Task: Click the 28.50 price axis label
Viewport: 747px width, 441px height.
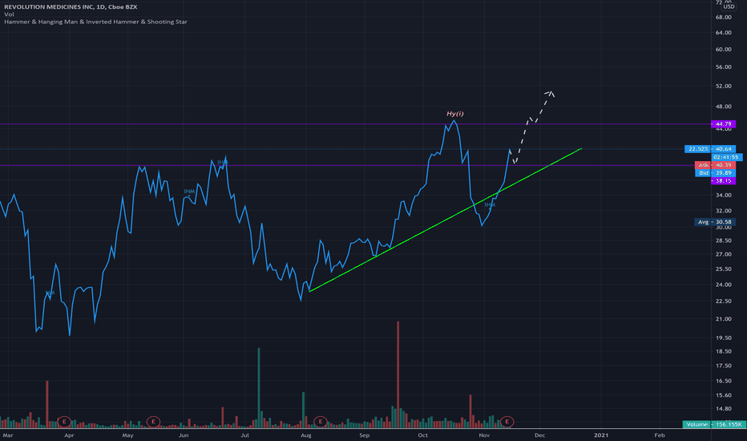Action: [x=723, y=241]
